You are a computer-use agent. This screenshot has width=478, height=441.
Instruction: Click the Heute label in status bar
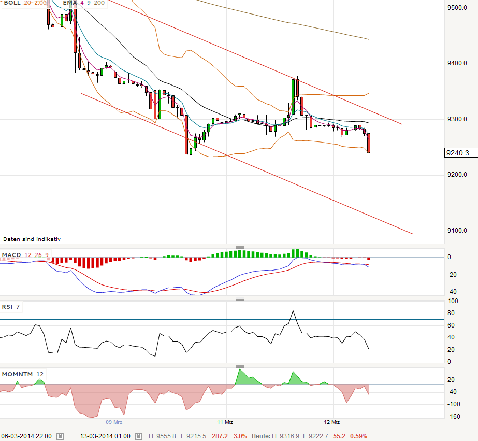(261, 436)
